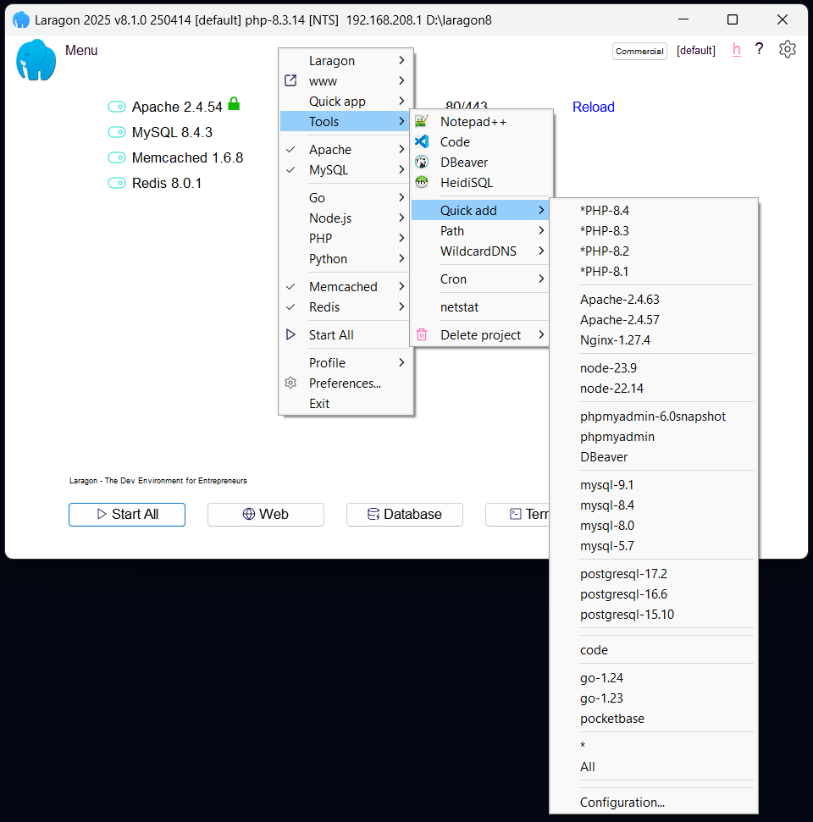
Task: Toggle the Redis 8.0.1 status indicator
Action: click(x=117, y=183)
